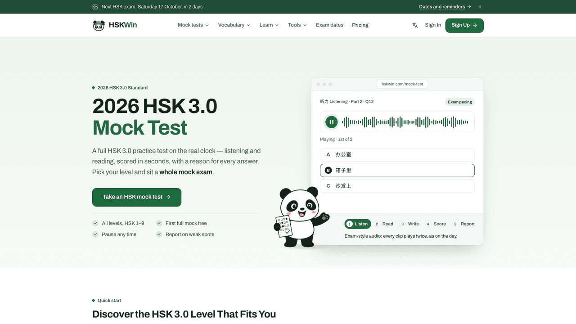
Task: Click the panda mascot illustration
Action: click(301, 217)
